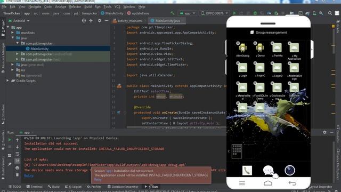
Task: Collapse the app module tree node
Action: 8,27
